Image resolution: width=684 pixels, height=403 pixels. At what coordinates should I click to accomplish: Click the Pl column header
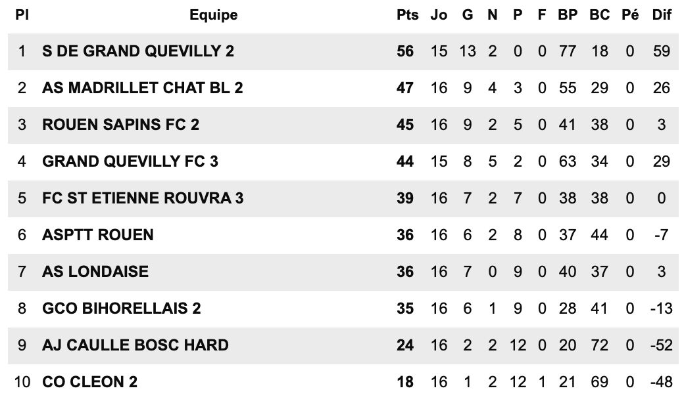22,15
